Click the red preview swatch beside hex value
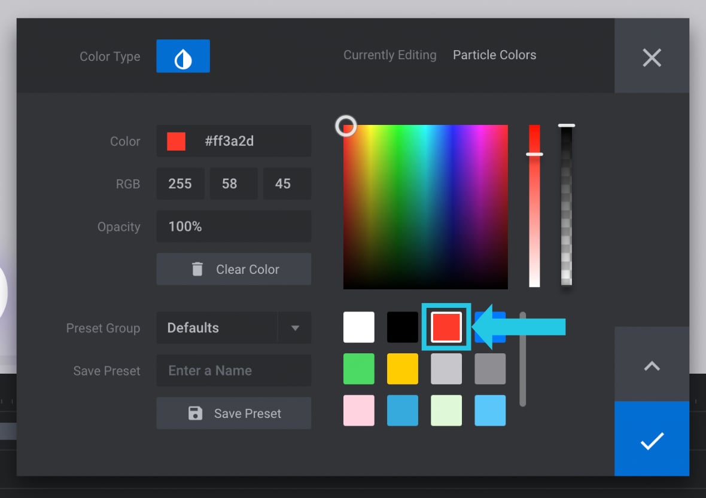Screen dimensions: 706x498 click(176, 141)
